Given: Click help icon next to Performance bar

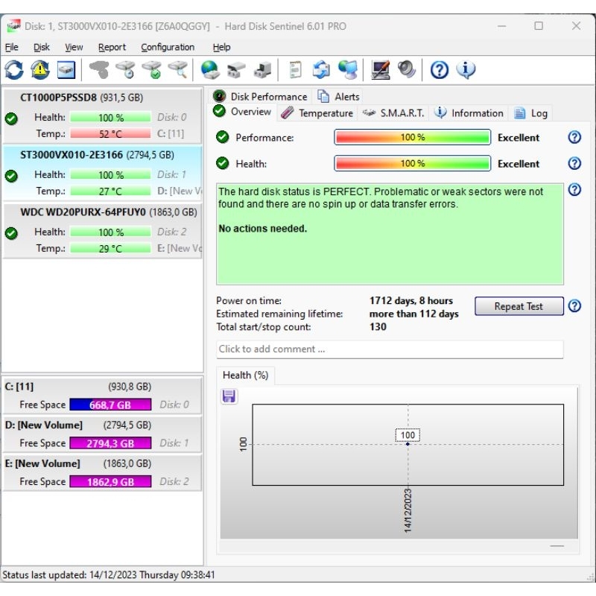Looking at the screenshot, I should pos(574,137).
